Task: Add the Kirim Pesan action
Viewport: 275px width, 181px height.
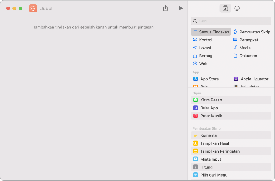Action: 231,100
